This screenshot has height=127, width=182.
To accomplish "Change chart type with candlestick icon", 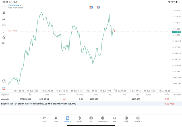I will [x=4, y=13].
